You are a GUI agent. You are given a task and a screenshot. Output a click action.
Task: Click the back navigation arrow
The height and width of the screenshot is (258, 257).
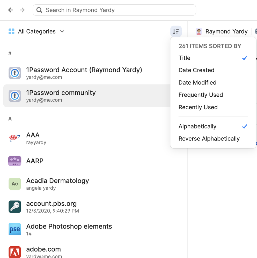(11, 10)
